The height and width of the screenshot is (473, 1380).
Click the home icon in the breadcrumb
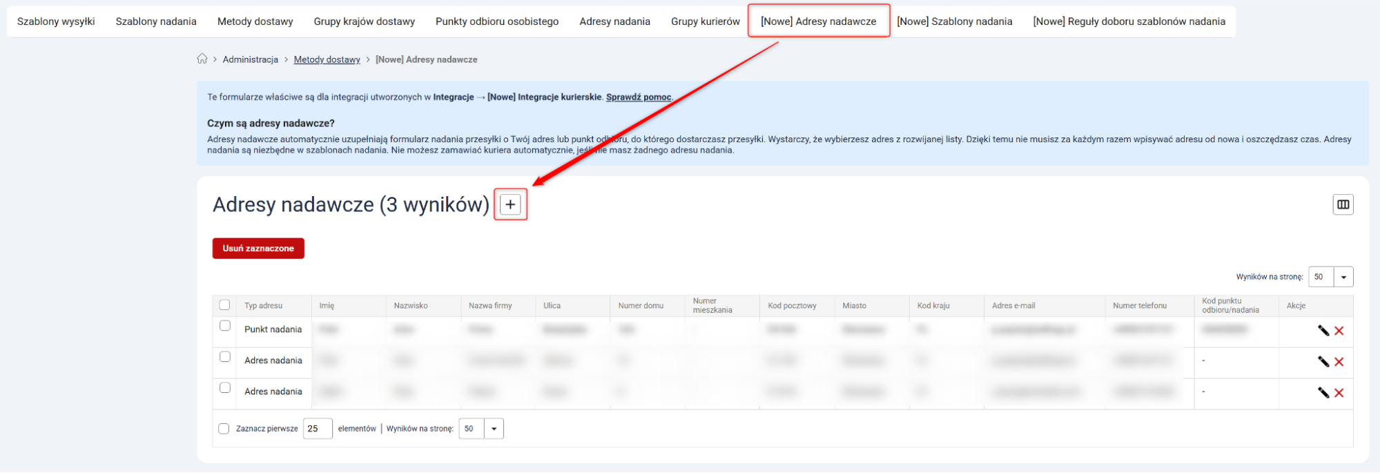[202, 59]
